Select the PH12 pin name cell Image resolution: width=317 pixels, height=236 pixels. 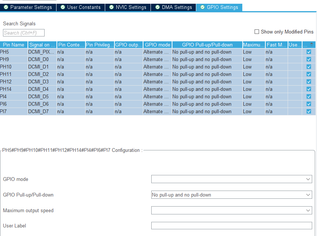pyautogui.click(x=13, y=82)
